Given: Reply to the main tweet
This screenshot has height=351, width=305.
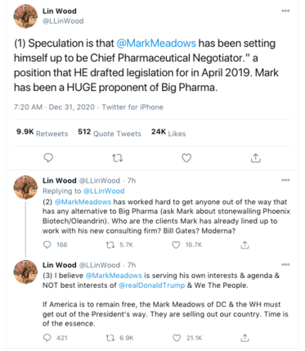Looking at the screenshot, I should click(48, 157).
